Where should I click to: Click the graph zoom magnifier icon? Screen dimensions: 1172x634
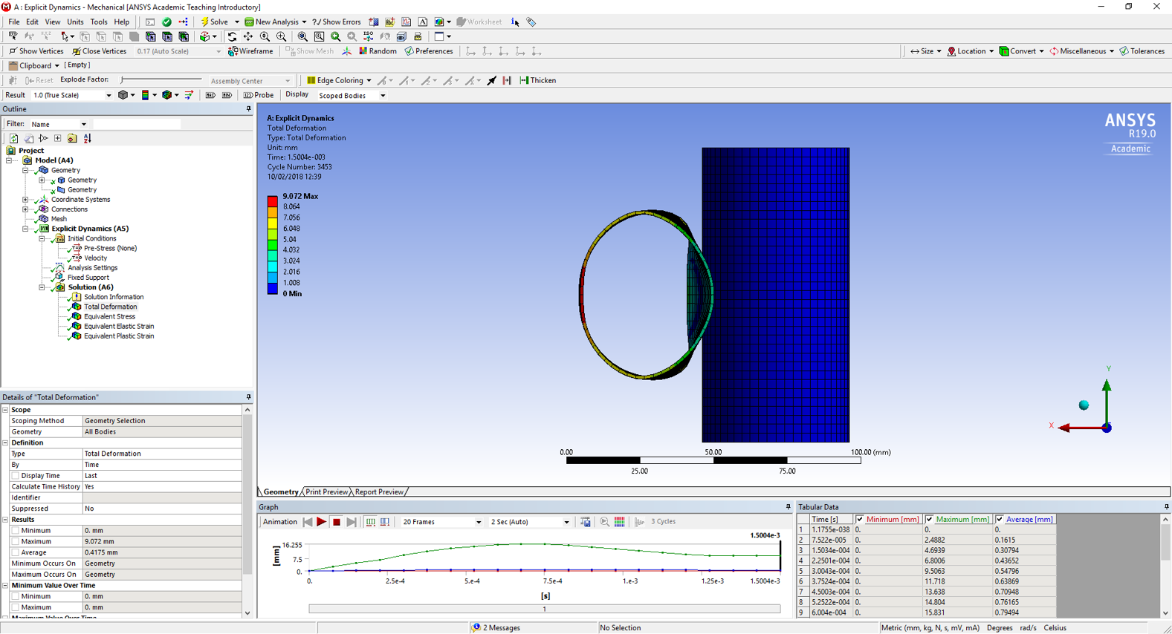click(604, 522)
